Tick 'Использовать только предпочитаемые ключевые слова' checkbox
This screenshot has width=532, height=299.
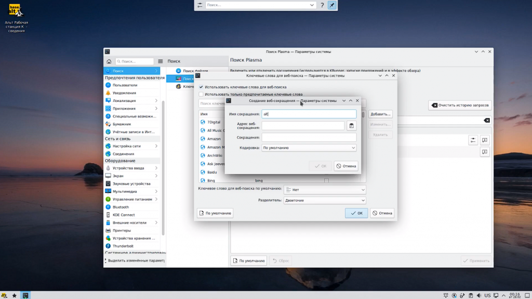(201, 95)
